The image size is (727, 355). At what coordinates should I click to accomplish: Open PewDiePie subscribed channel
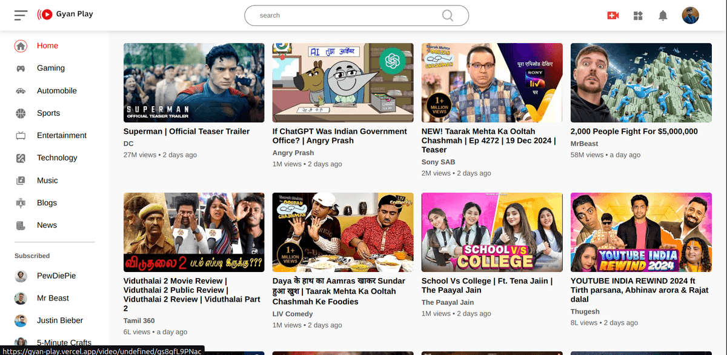tap(56, 276)
